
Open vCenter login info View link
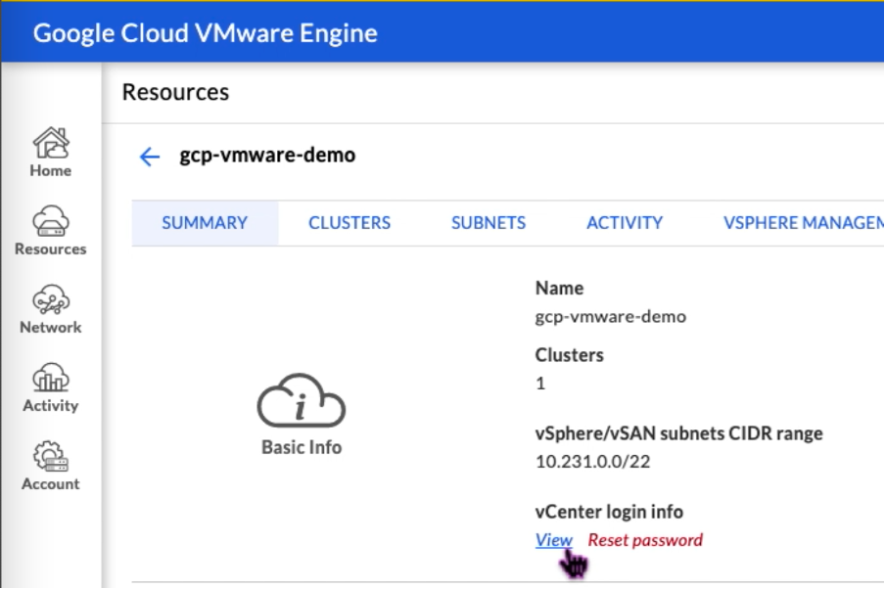554,540
